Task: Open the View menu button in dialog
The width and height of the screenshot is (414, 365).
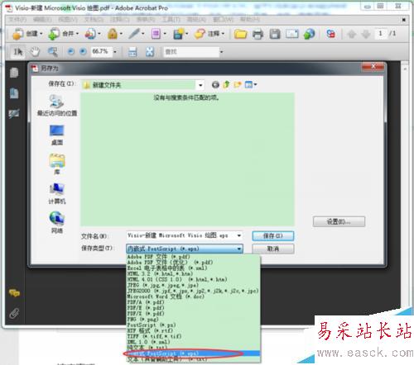Action: tap(251, 85)
